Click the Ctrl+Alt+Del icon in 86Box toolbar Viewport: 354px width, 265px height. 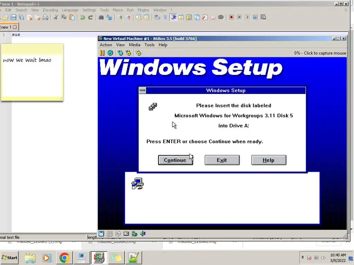click(120, 53)
